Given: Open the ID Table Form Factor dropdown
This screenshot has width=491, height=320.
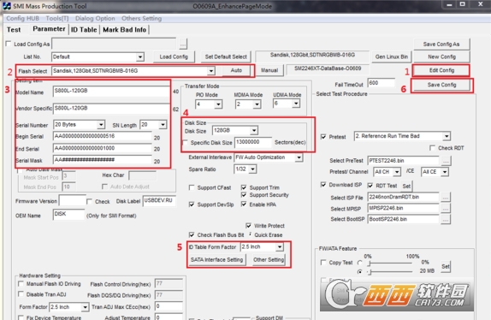Looking at the screenshot, I should point(280,247).
